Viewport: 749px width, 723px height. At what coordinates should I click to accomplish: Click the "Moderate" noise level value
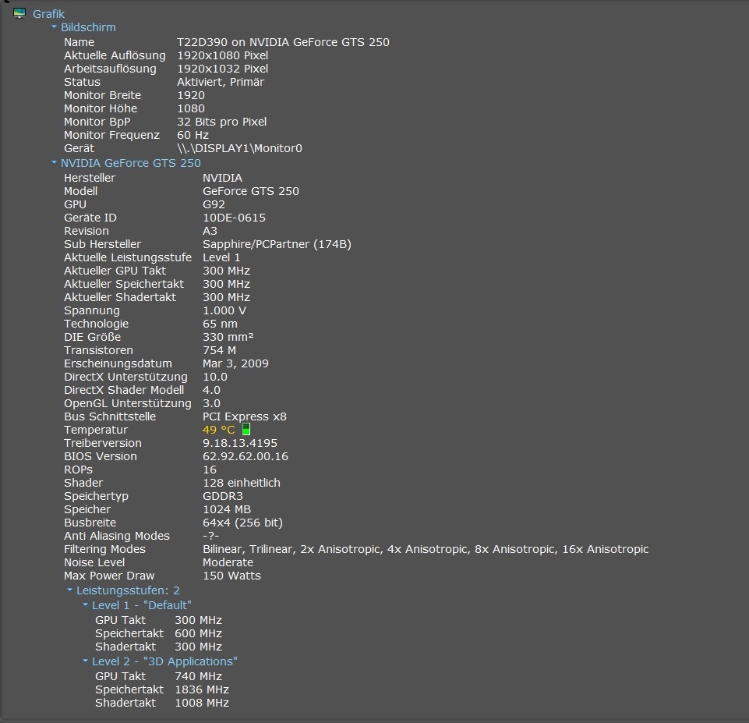click(x=228, y=562)
